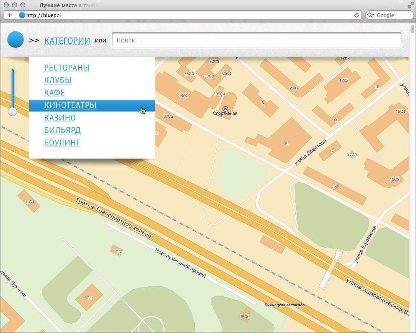Choose the highlighted КИНОТЕАТРЫ category
The height and width of the screenshot is (333, 416).
point(70,105)
